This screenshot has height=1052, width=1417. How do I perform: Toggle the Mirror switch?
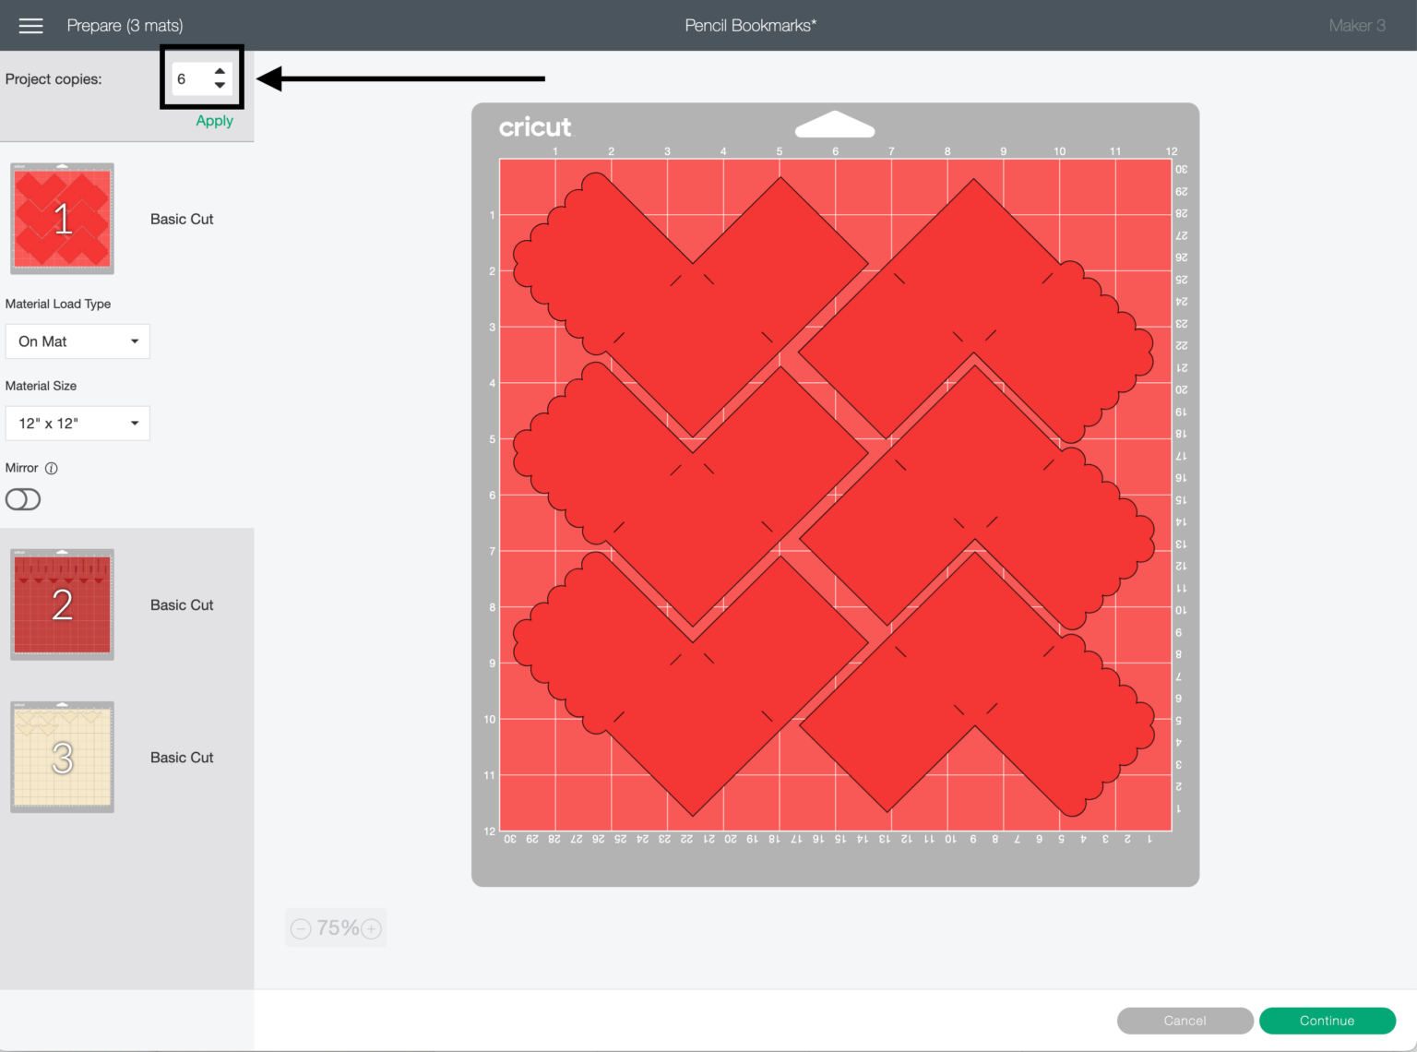23,499
